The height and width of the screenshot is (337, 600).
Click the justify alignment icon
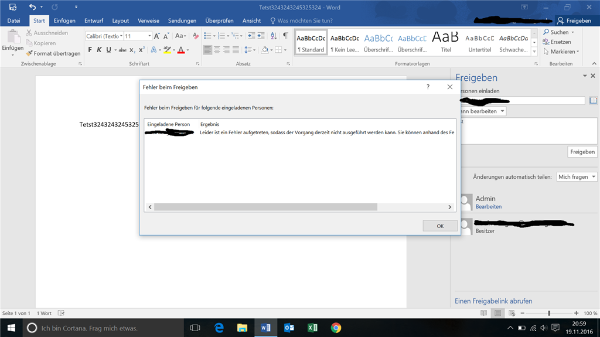pyautogui.click(x=236, y=50)
